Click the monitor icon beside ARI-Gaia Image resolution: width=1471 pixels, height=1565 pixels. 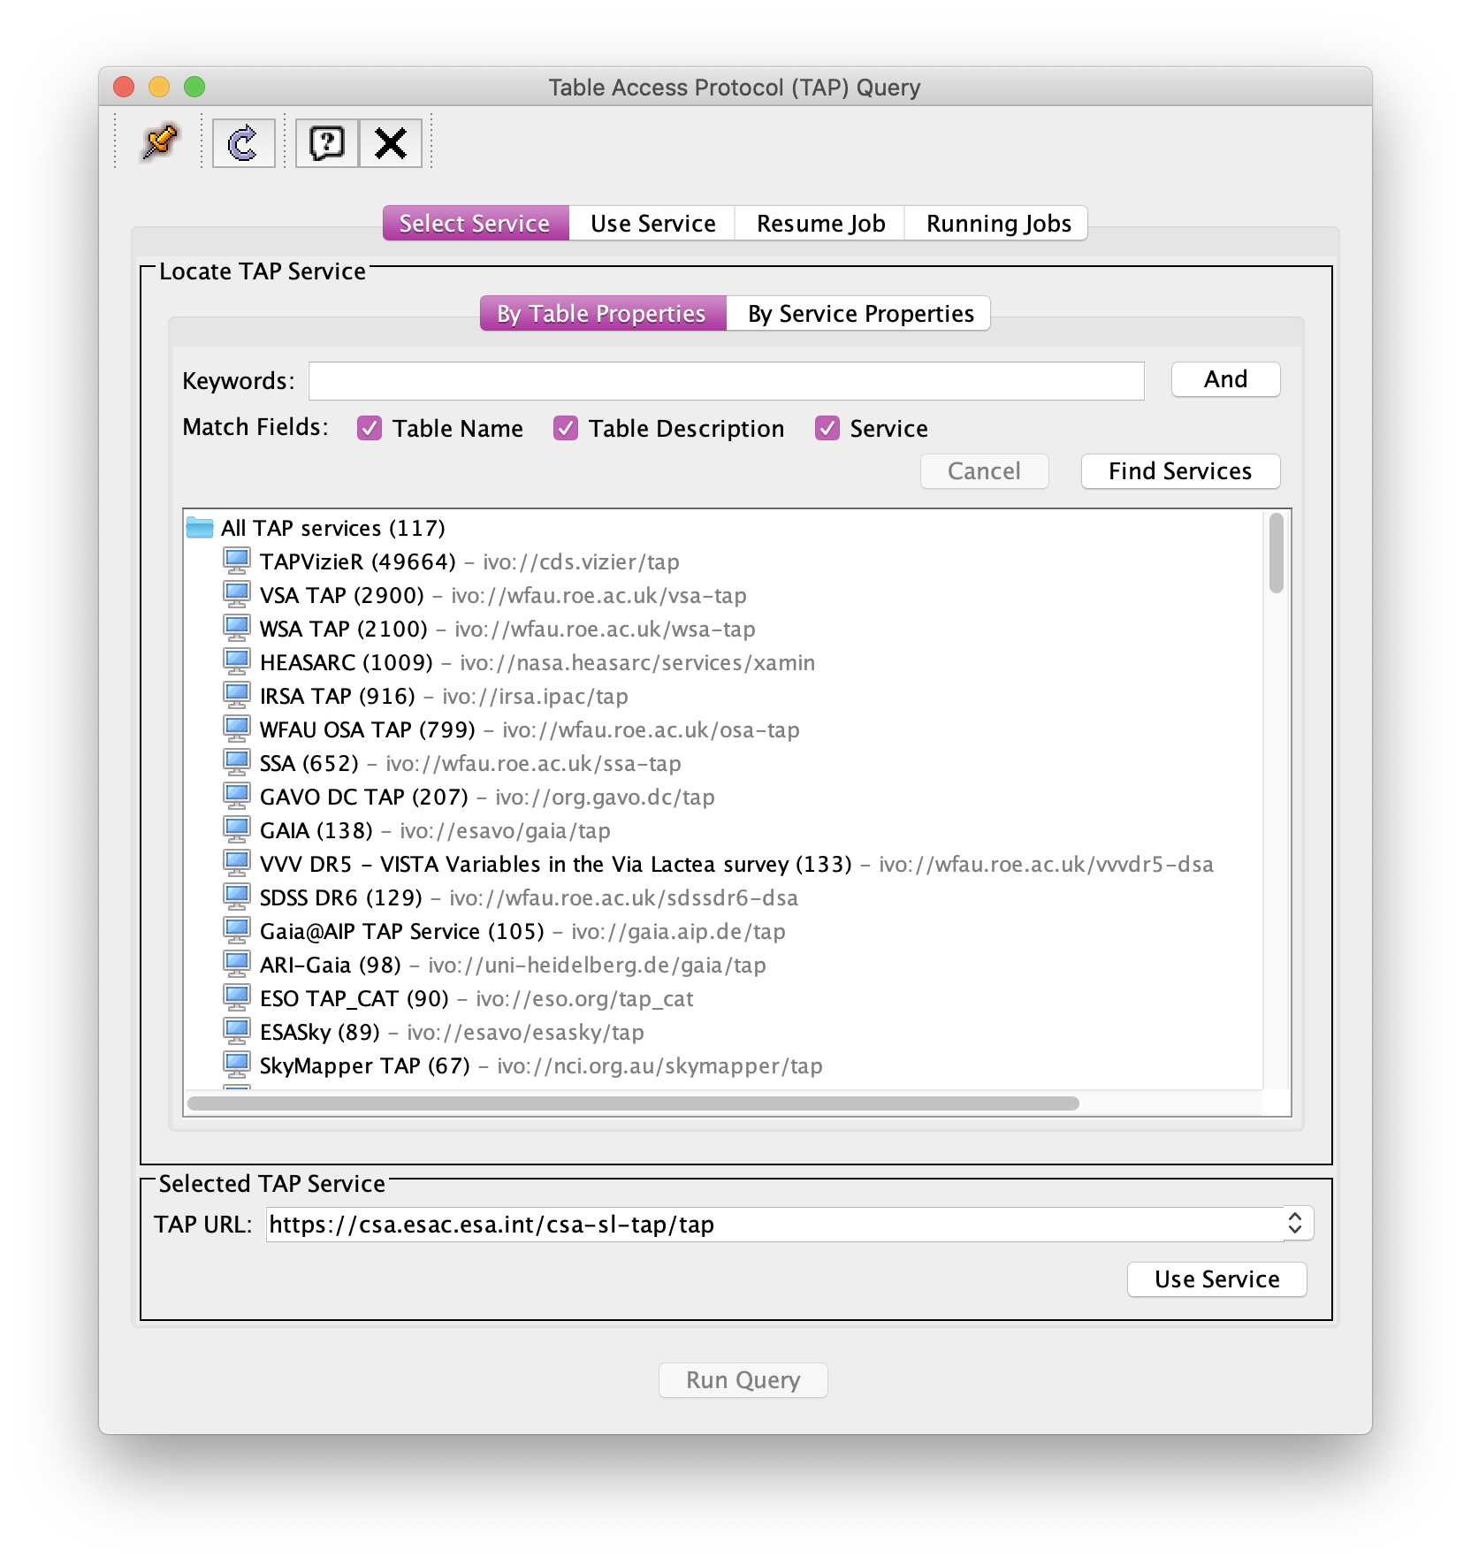(x=236, y=965)
